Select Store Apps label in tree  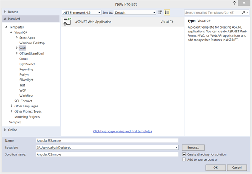pyautogui.click(x=27, y=38)
